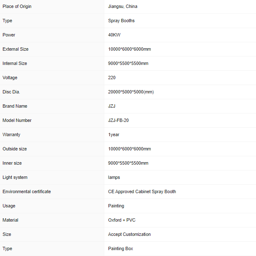
Task: Click the "Outside size" label
Action: coord(15,149)
